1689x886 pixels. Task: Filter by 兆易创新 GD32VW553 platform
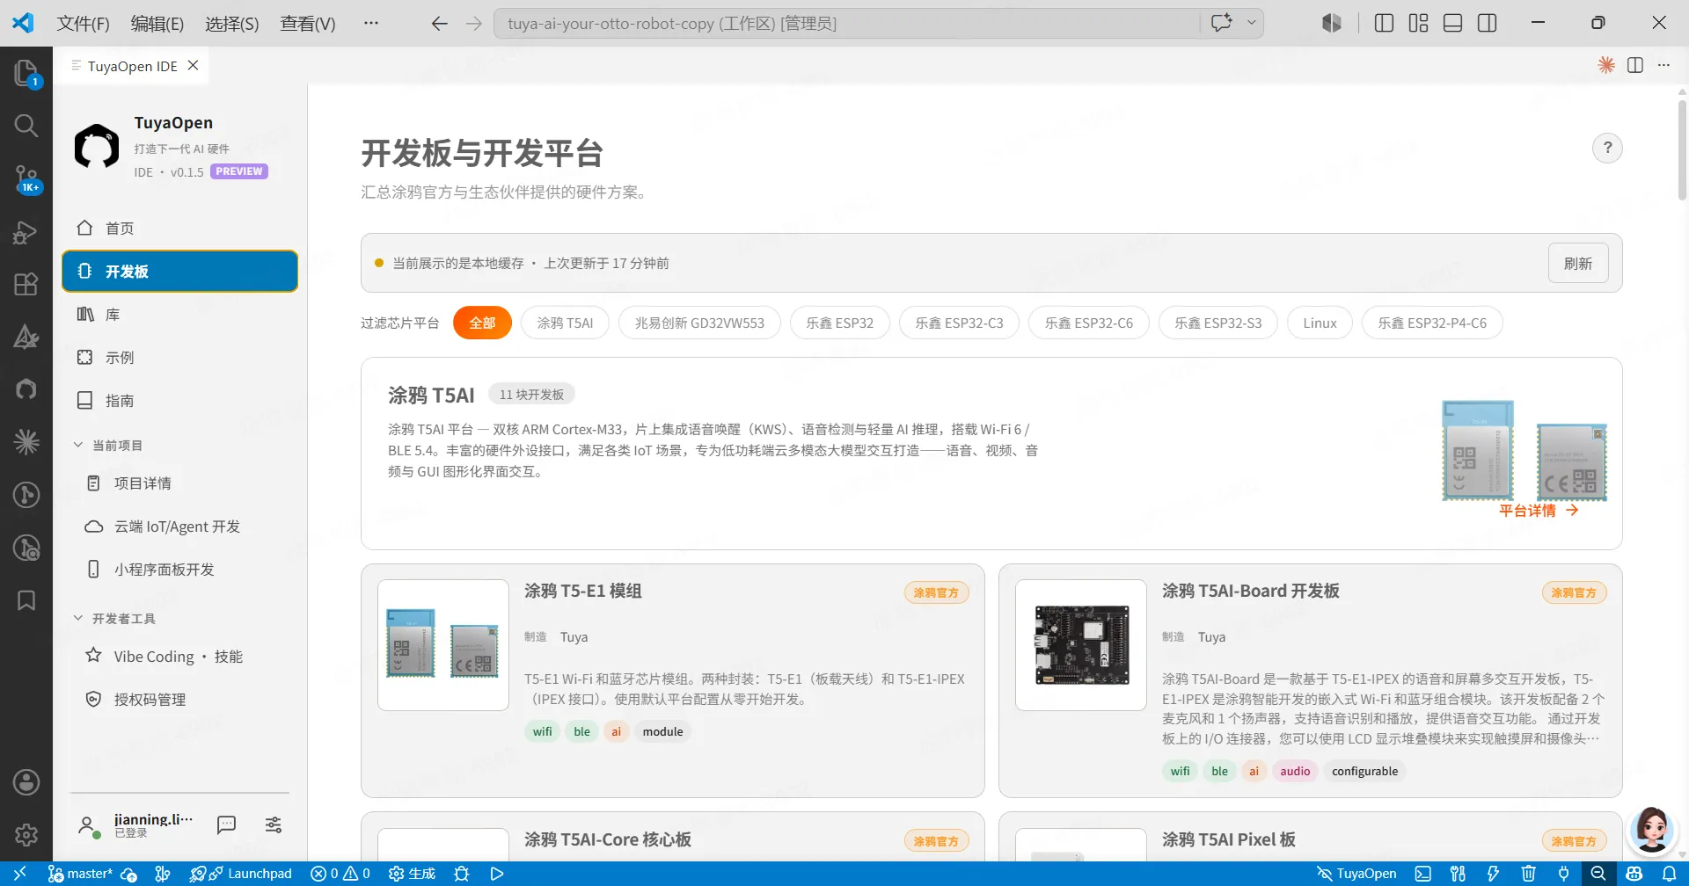(699, 323)
